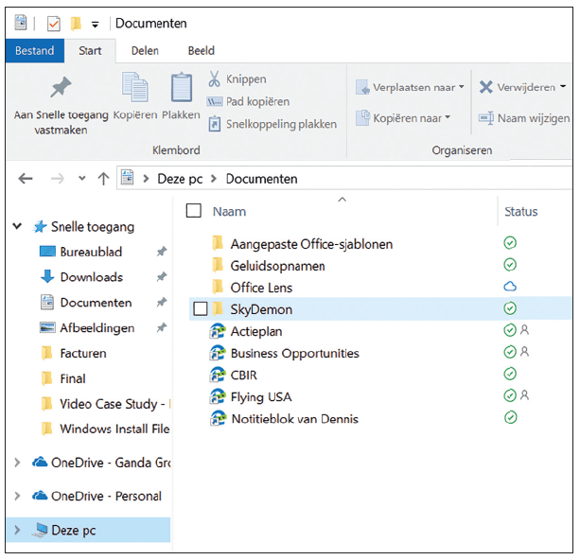Click the sync checkmark status for CBIR
The width and height of the screenshot is (580, 560).
[510, 374]
